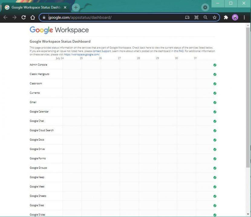Click the Google Sites green status icon

(x=215, y=206)
